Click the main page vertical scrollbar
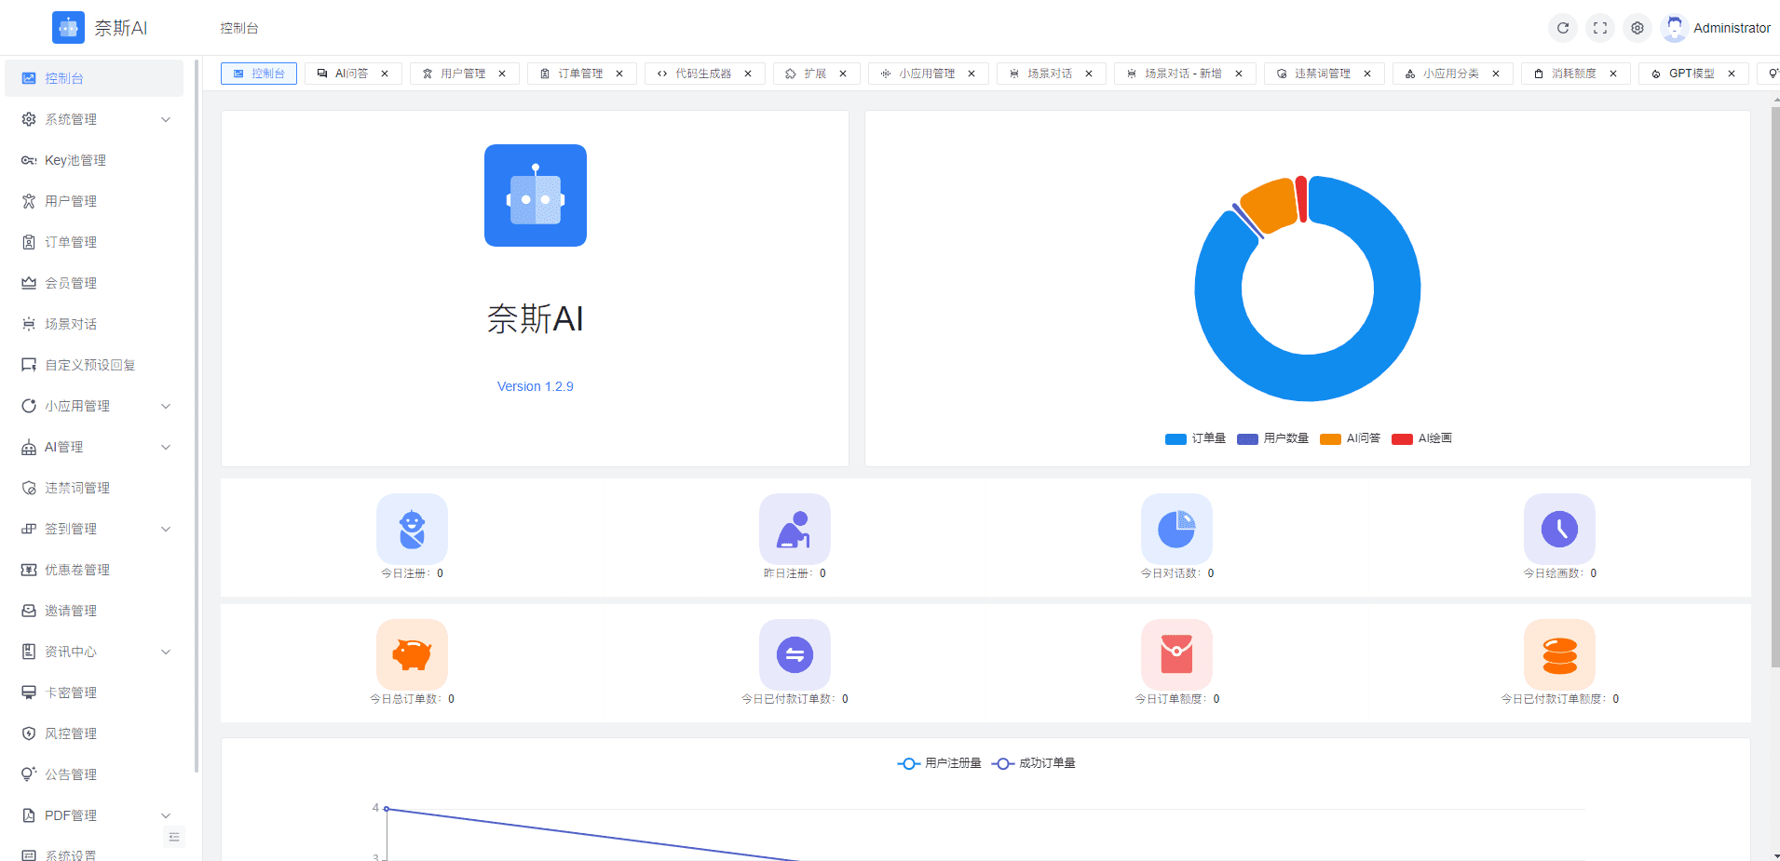The width and height of the screenshot is (1780, 861). (1775, 386)
